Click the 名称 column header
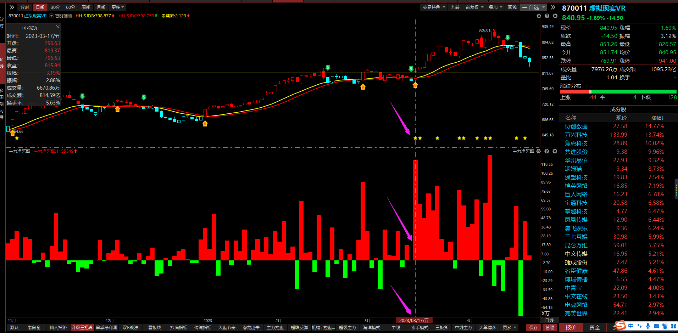 (571, 118)
